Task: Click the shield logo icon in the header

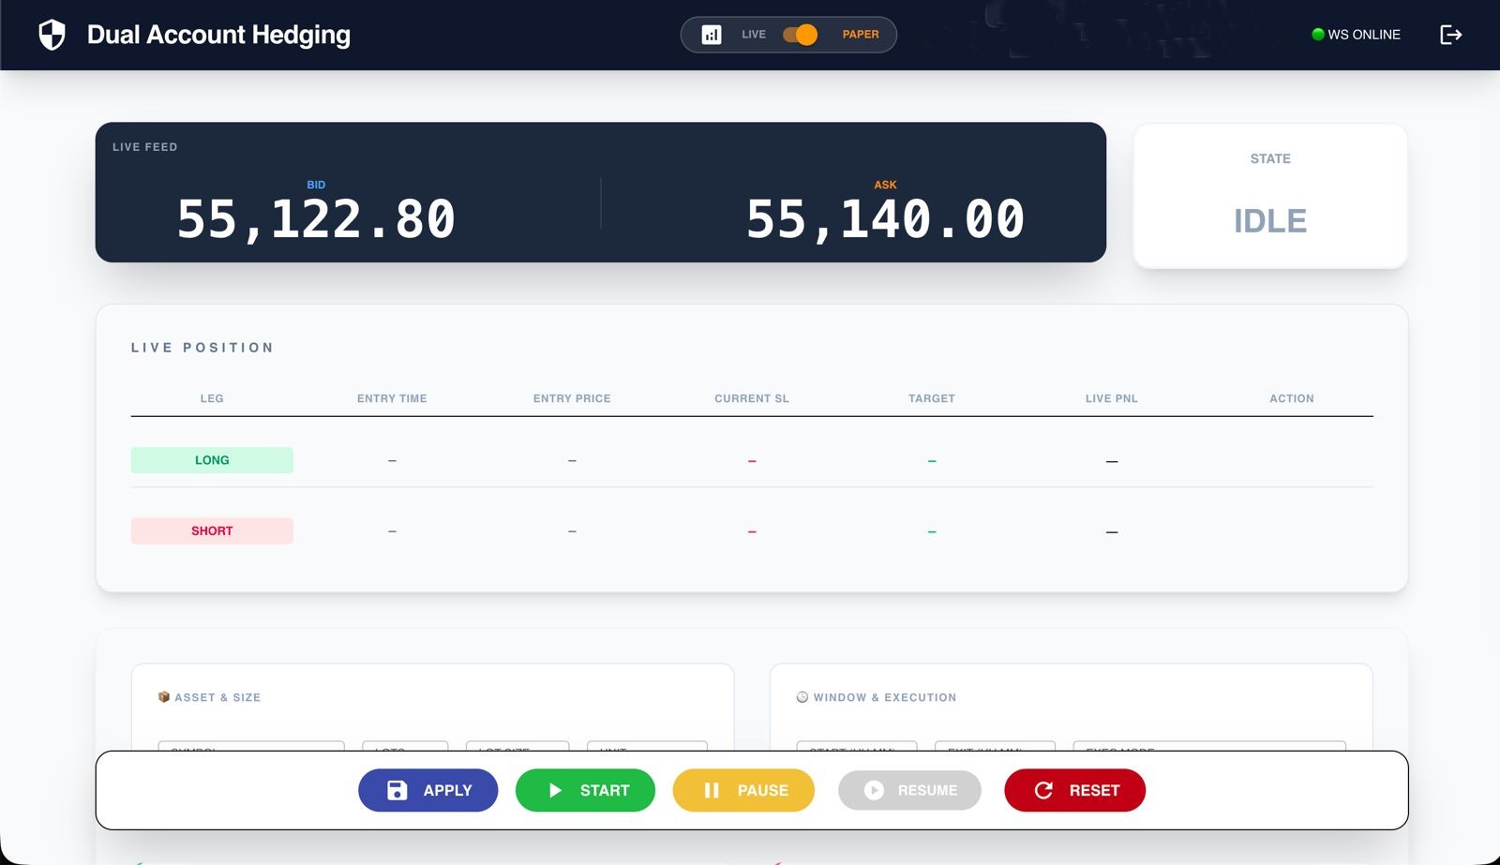Action: (x=52, y=35)
